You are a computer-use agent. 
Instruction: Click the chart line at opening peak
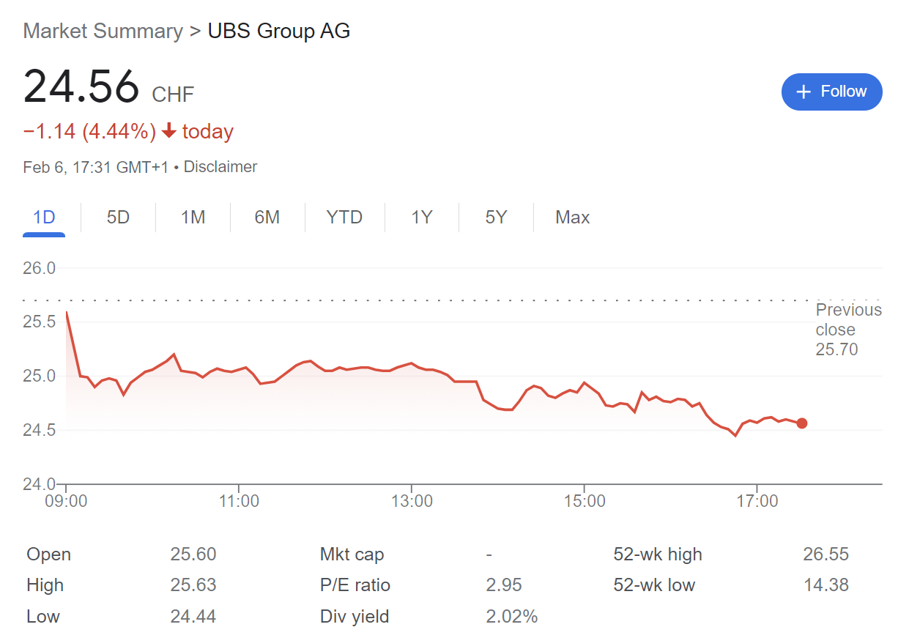click(x=67, y=313)
